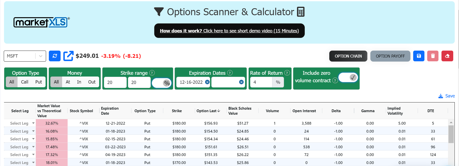Click the 32.67% market value cell

click(52, 123)
